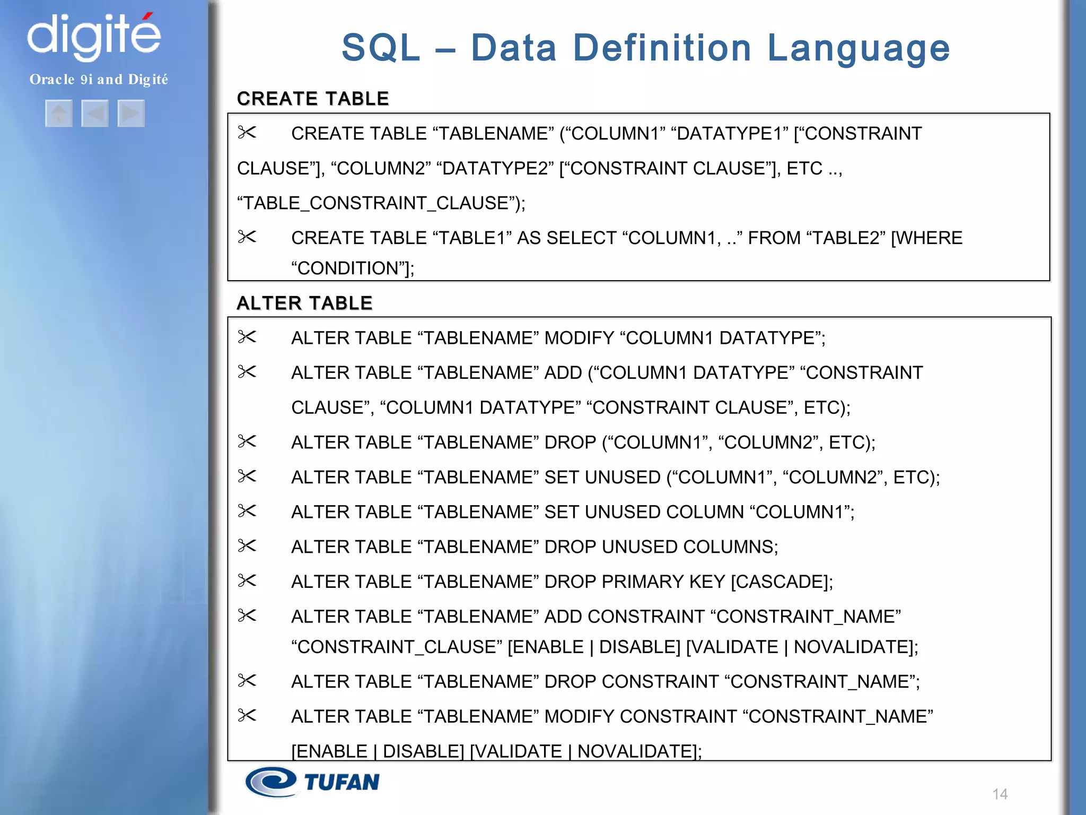Click the last line [ENABLE | DISABLE] [VALIDATE | NOVALIDATE];
This screenshot has width=1086, height=815.
496,751
